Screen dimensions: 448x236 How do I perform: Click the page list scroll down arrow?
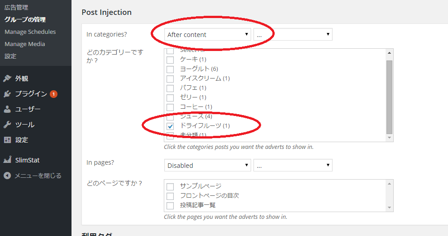[389, 207]
